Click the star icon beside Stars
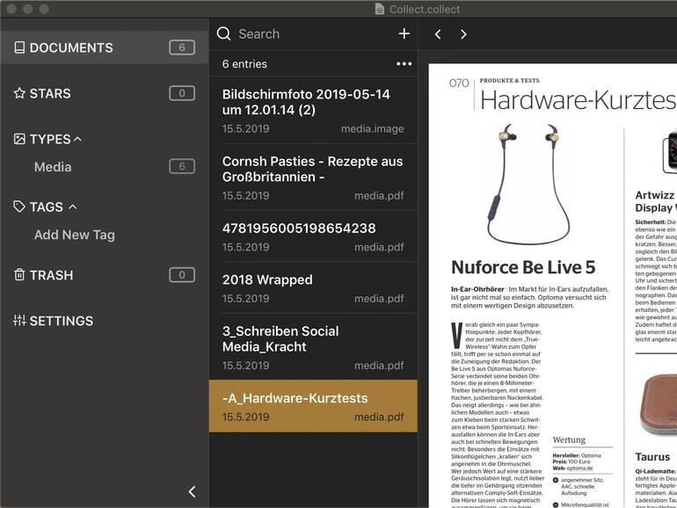Screen dimensions: 677x508 [x=19, y=93]
